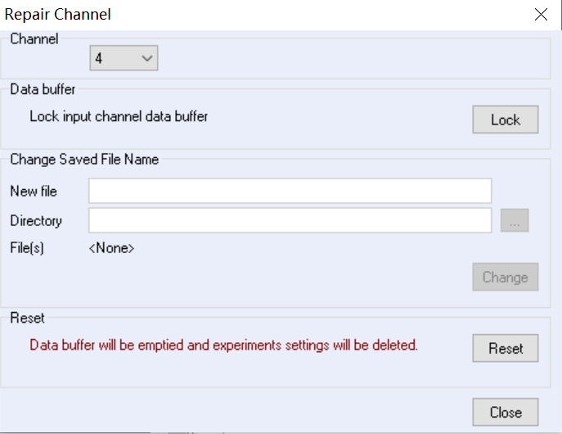
Task: Click the 'Reset' group heading
Action: pyautogui.click(x=27, y=317)
